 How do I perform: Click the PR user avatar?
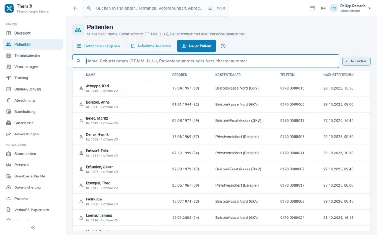tap(334, 8)
